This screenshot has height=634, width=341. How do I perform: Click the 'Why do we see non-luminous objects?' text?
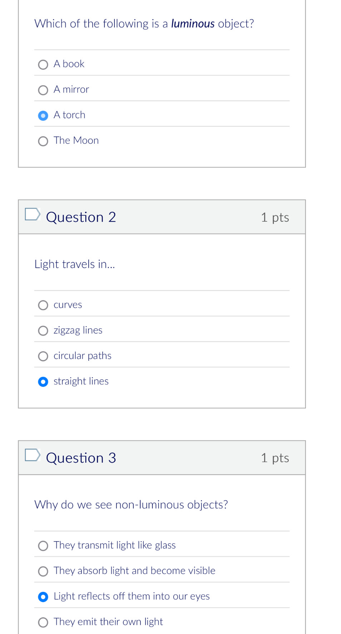point(131,505)
